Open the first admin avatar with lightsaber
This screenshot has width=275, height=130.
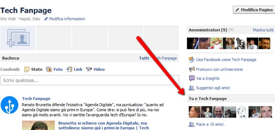point(193,43)
